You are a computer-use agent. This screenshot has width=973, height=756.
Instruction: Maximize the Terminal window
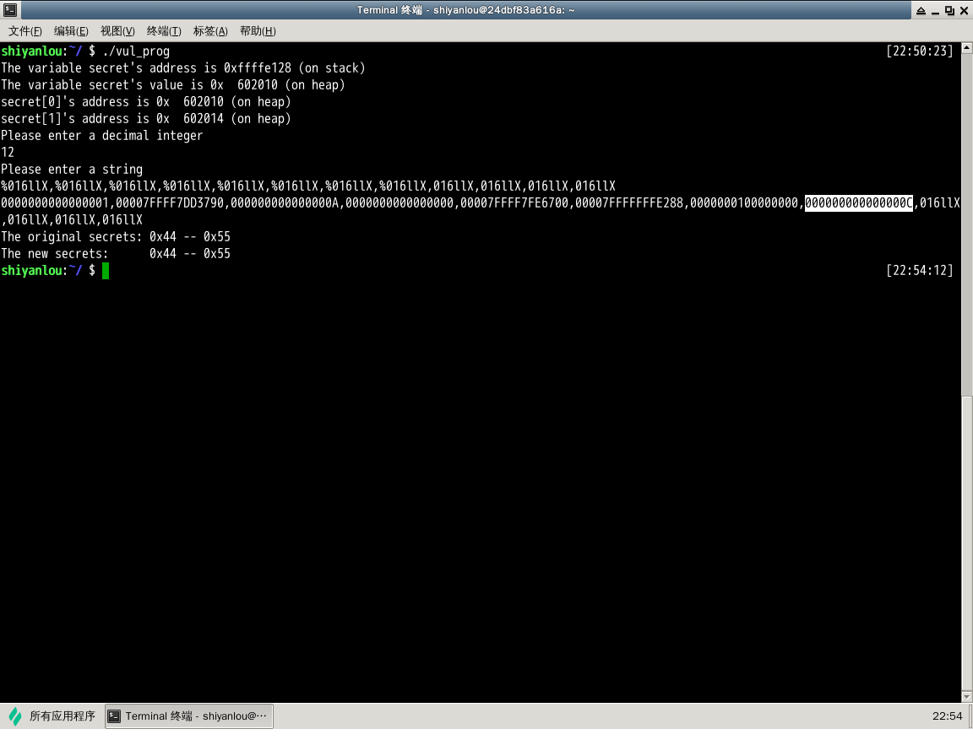[x=949, y=10]
